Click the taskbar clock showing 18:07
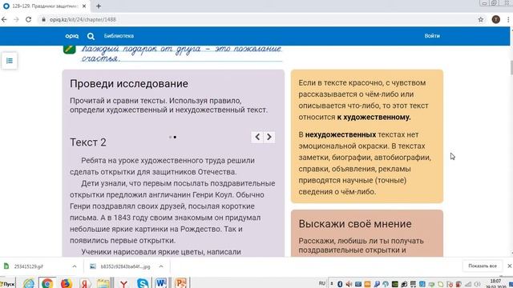Image resolution: width=513 pixels, height=288 pixels. [x=495, y=283]
